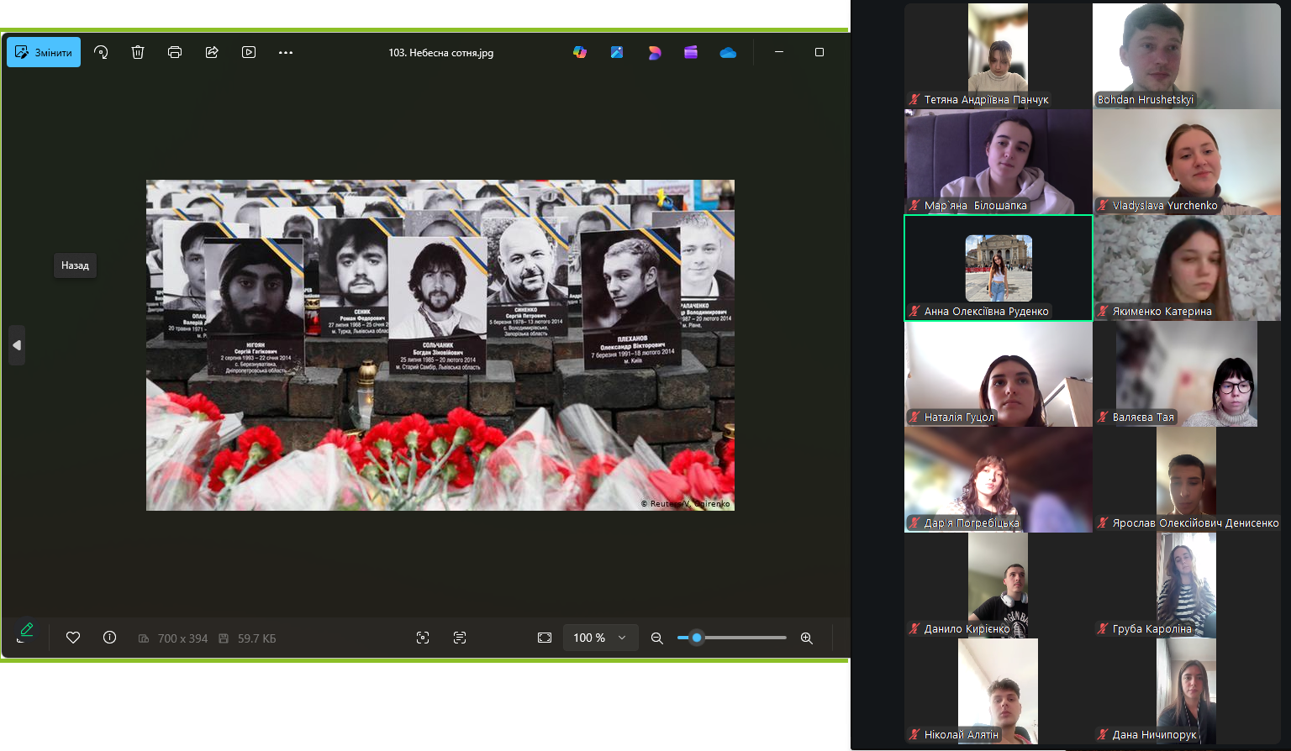Toggle the fit to window icon

(x=545, y=638)
